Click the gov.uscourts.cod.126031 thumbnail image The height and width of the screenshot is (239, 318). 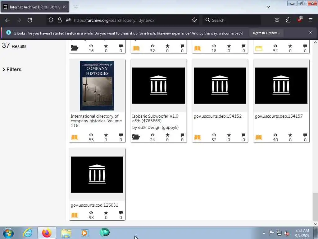tap(97, 175)
